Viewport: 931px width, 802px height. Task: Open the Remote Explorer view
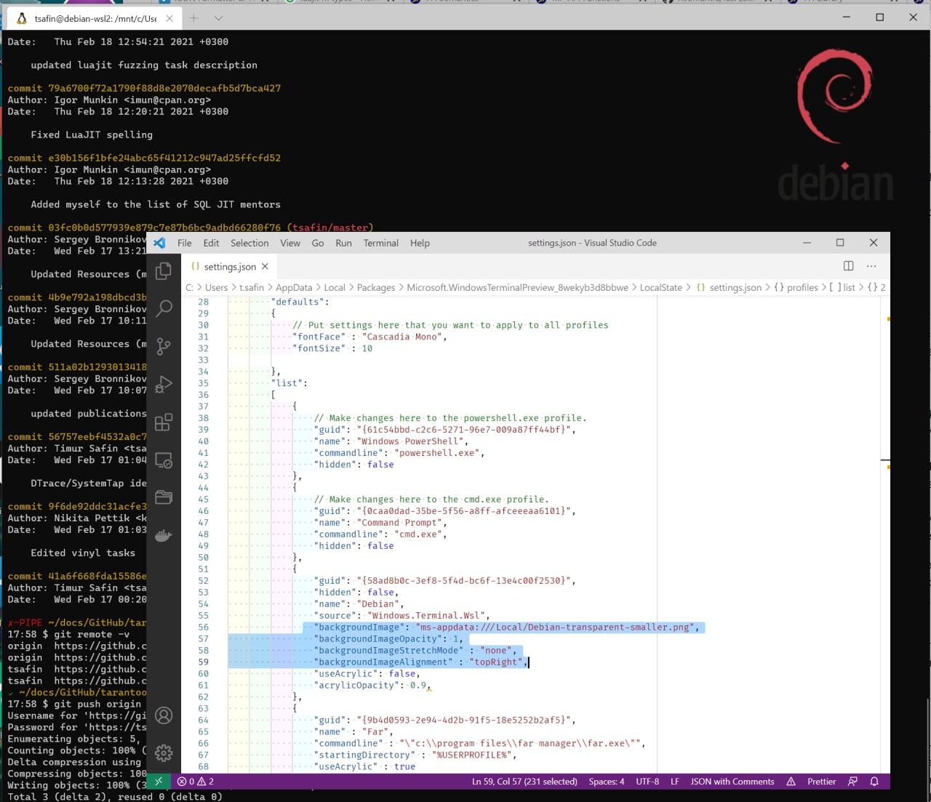164,460
